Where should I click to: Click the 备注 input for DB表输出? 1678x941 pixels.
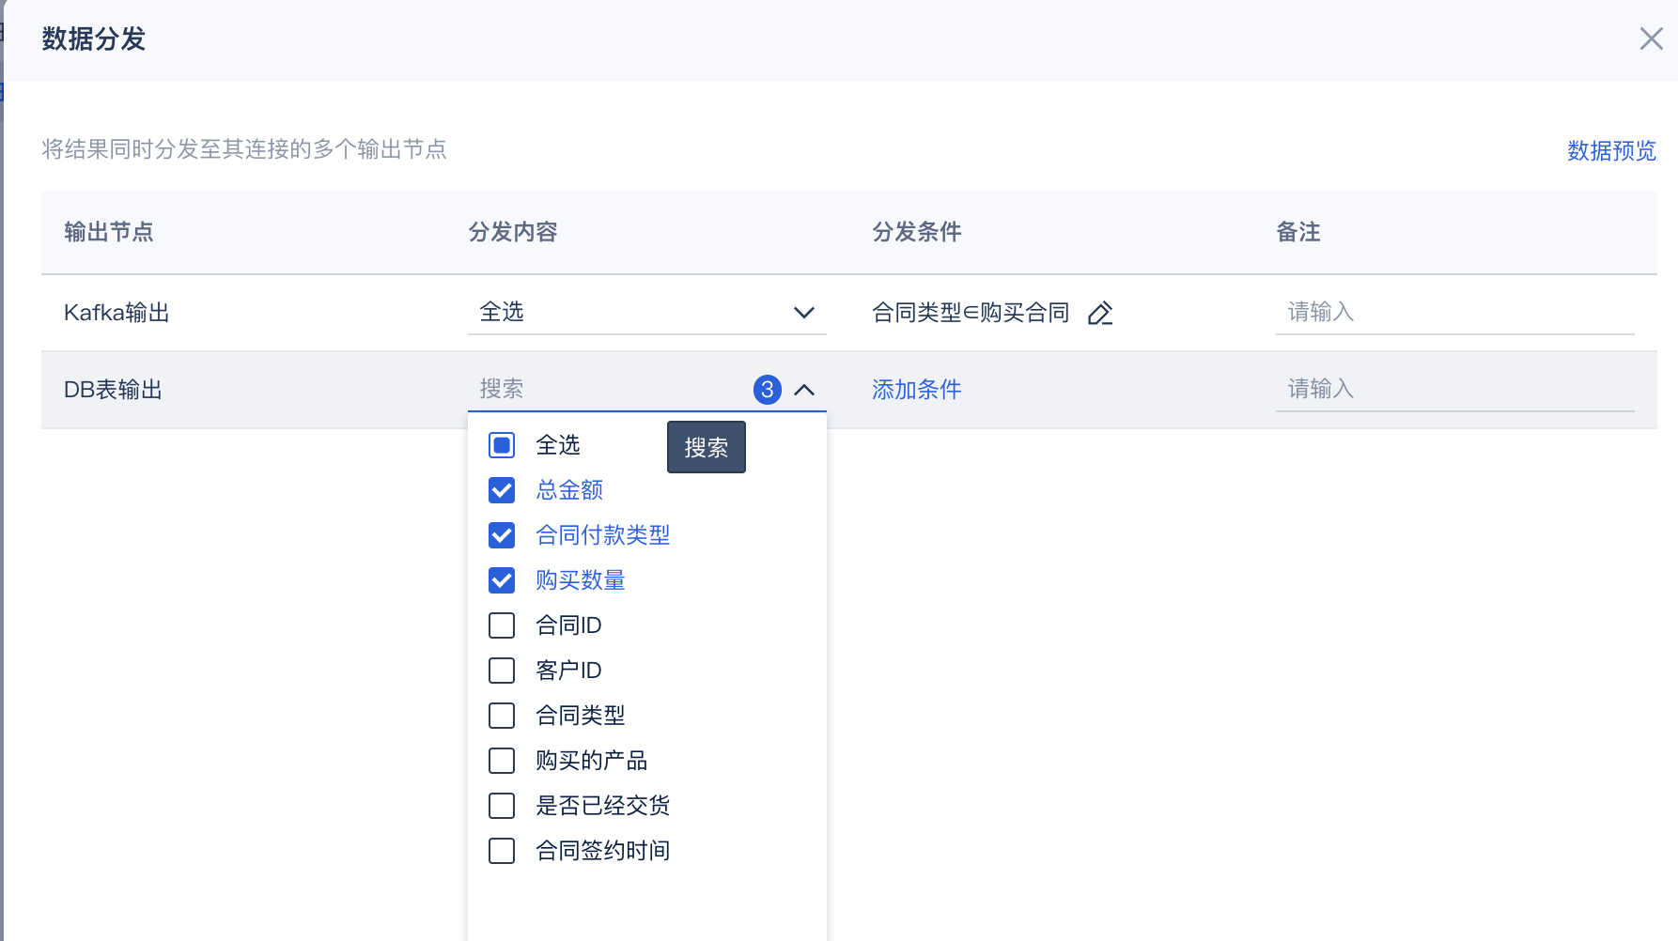[x=1453, y=390]
